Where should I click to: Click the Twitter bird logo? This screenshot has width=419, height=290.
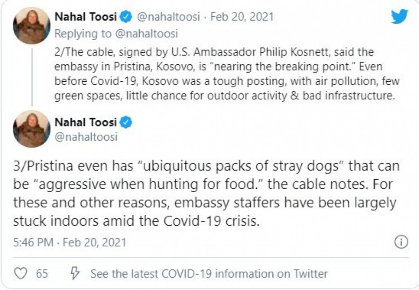tap(399, 17)
